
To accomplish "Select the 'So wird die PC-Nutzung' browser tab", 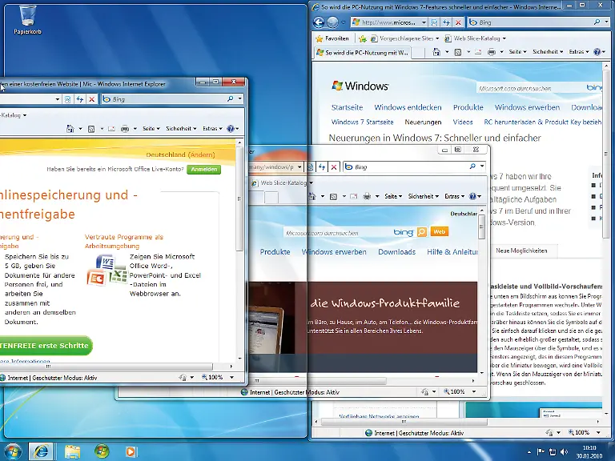I will click(x=363, y=52).
